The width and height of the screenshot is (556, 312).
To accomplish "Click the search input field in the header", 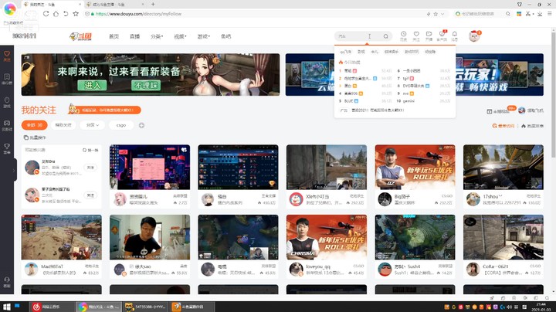I will point(358,36).
